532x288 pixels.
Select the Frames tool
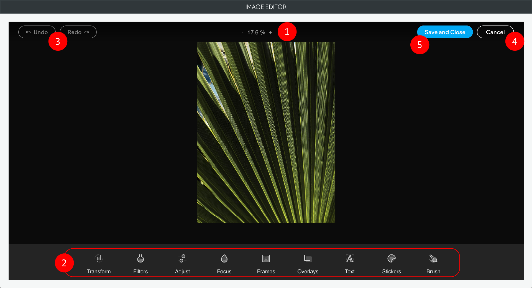(266, 263)
